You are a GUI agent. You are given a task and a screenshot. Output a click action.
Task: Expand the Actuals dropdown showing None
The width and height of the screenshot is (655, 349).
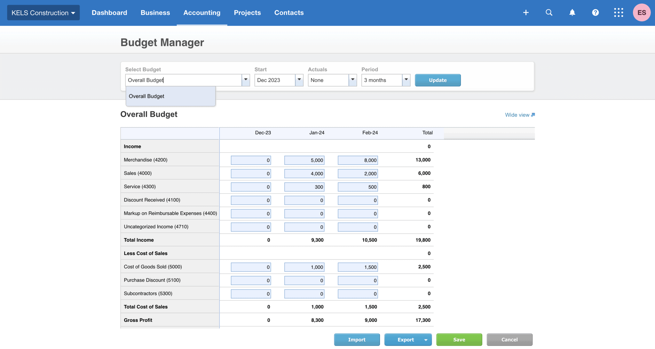[x=352, y=80]
